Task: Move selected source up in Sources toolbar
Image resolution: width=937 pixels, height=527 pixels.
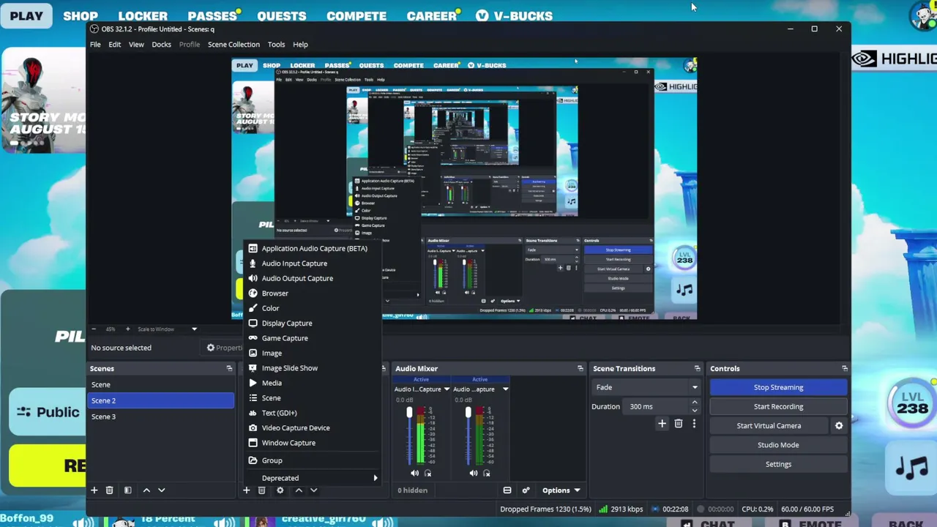Action: pyautogui.click(x=299, y=490)
